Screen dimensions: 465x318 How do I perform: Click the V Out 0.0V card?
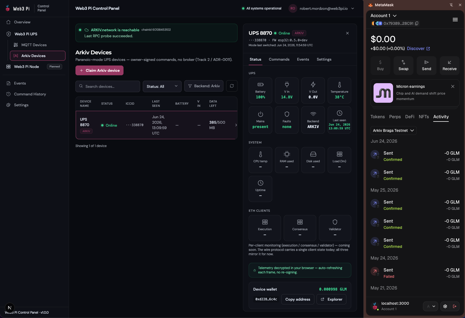click(313, 91)
